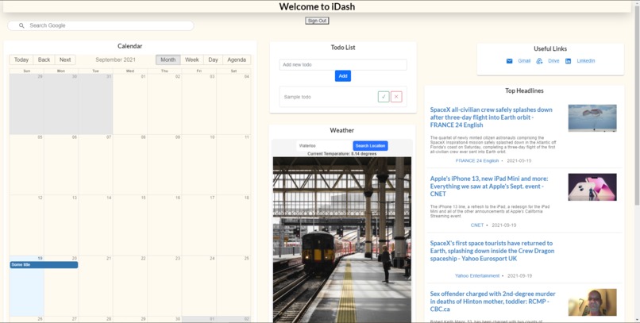640x323 pixels.
Task: Click the Yahoo Entertainment source link
Action: pyautogui.click(x=477, y=275)
